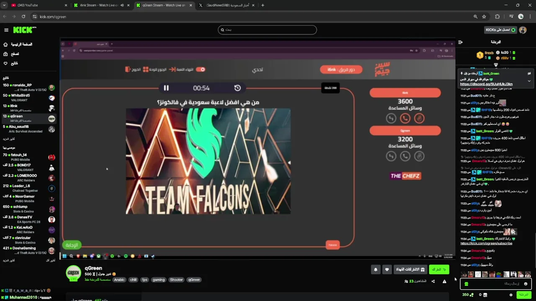Image resolution: width=536 pixels, height=301 pixels.
Task: Open chat settings gear
Action: (x=511, y=295)
